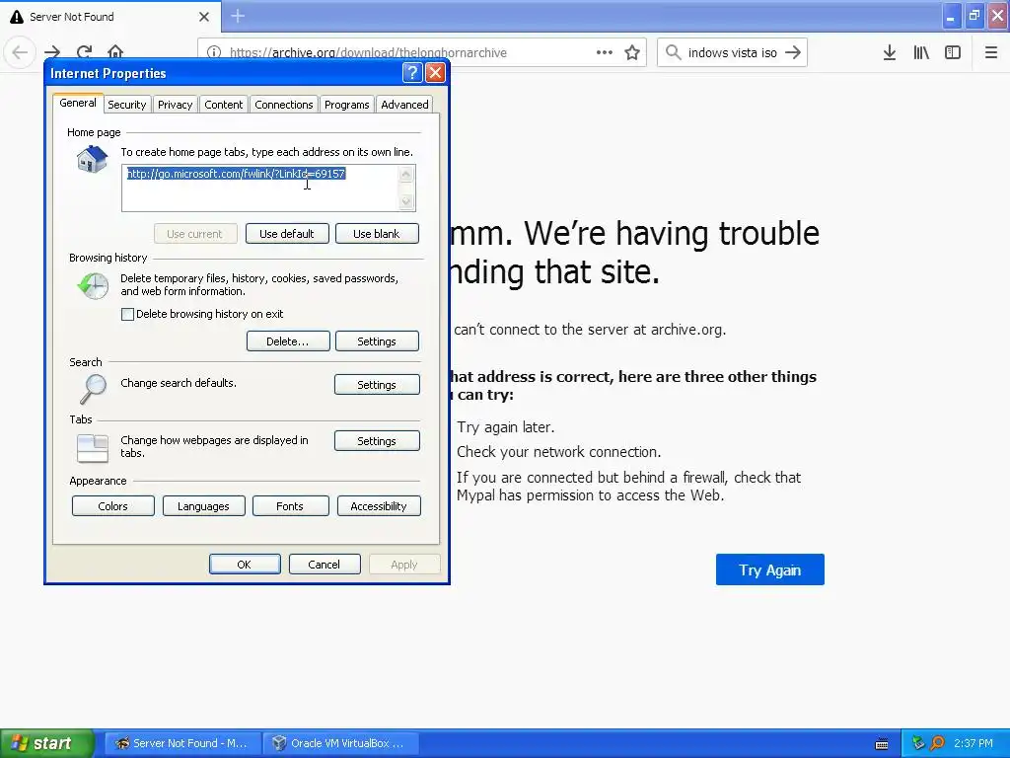Image resolution: width=1010 pixels, height=758 pixels.
Task: Open the Downloads toolbar icon
Action: pos(889,53)
